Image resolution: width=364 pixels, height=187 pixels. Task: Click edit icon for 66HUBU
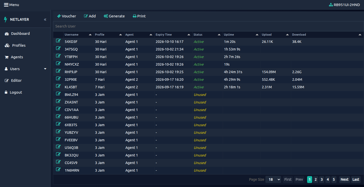tap(58, 116)
